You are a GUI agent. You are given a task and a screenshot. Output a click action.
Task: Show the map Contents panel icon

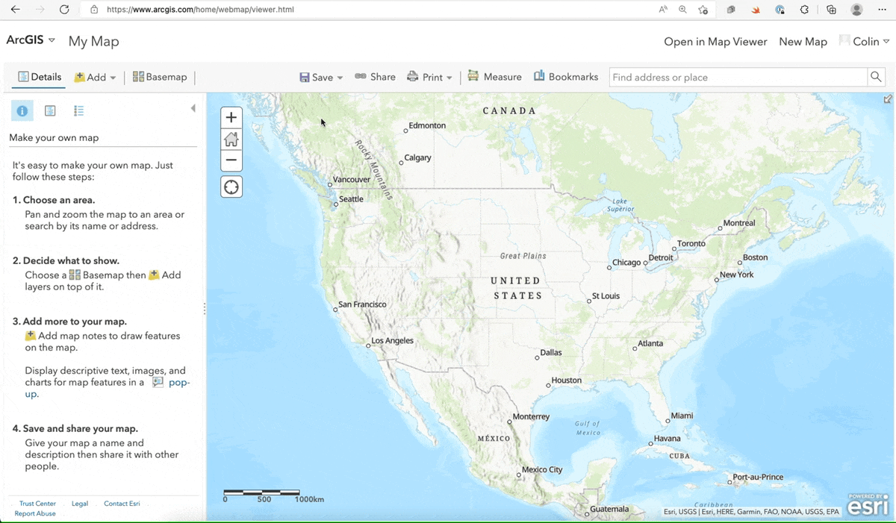tap(50, 110)
